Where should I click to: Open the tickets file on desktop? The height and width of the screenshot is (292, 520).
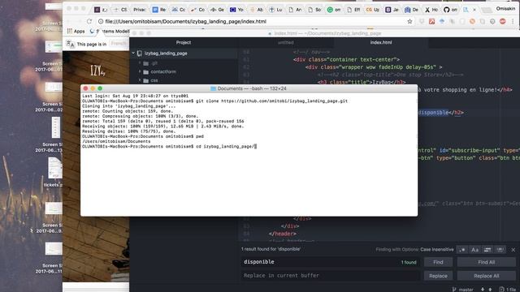[54, 172]
